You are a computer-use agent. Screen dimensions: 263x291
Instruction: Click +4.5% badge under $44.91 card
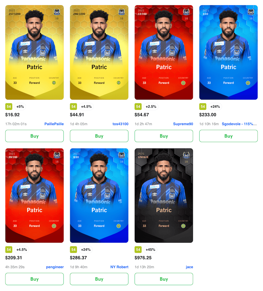coord(86,107)
